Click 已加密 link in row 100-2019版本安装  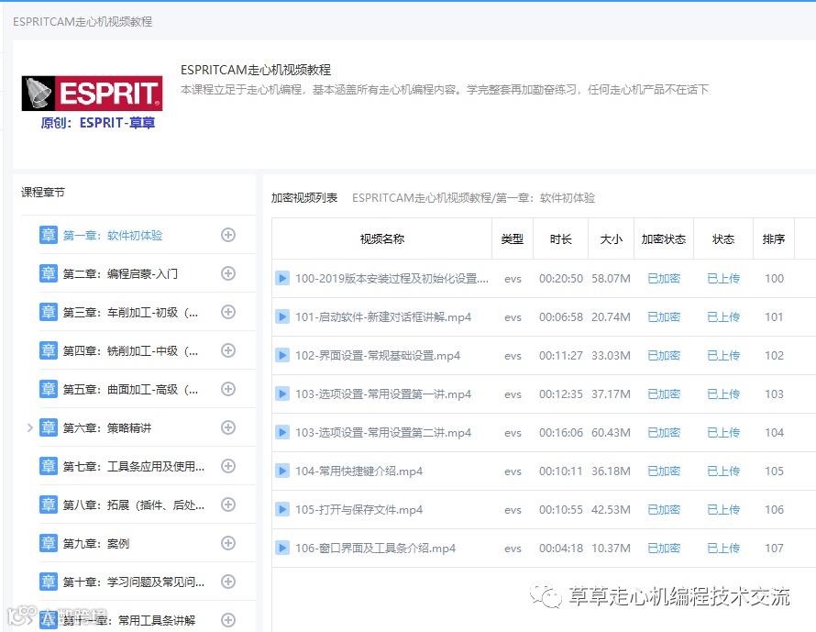[x=664, y=279]
